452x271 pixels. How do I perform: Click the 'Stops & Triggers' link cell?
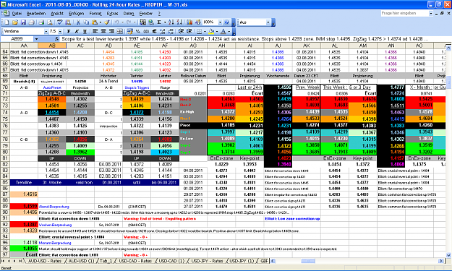click(137, 87)
